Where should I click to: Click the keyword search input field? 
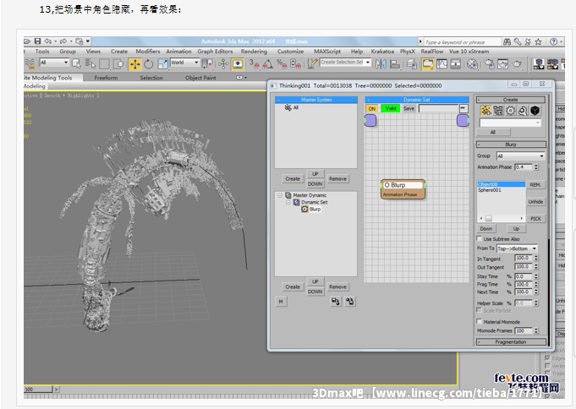pyautogui.click(x=463, y=42)
